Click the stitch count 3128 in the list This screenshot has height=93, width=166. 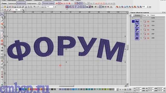tap(153, 21)
